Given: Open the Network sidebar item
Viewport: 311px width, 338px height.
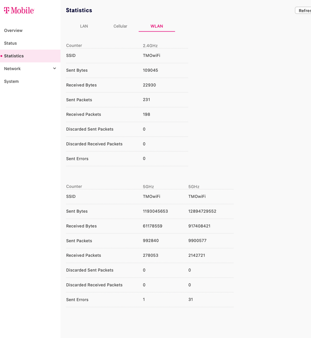Looking at the screenshot, I should (x=30, y=68).
